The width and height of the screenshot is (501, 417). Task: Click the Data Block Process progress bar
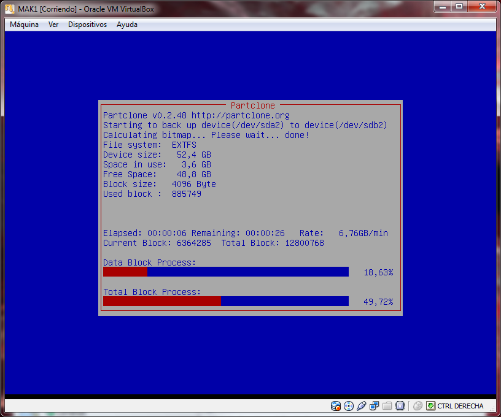[x=226, y=272]
